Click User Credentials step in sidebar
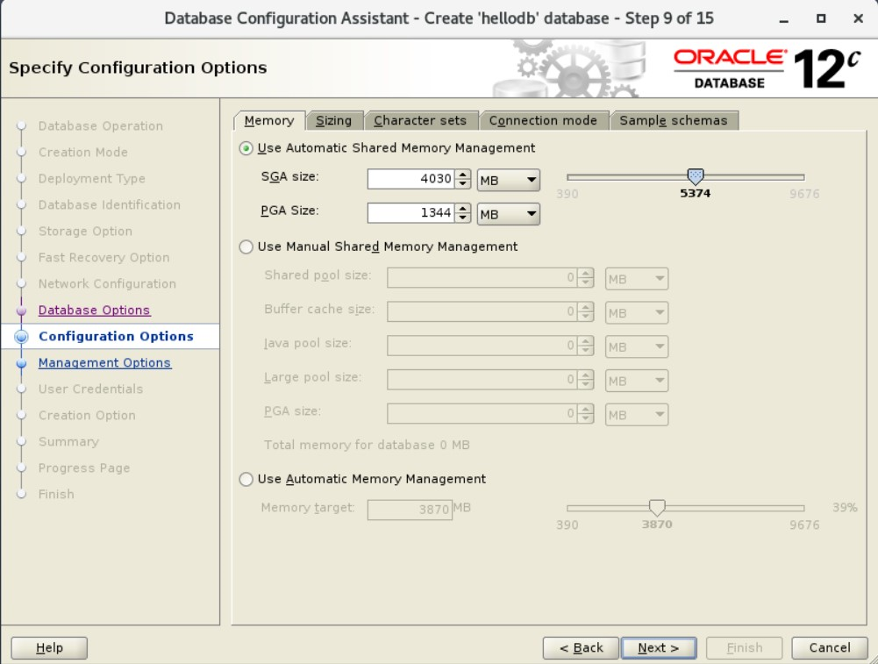Viewport: 878px width, 664px height. [x=90, y=389]
